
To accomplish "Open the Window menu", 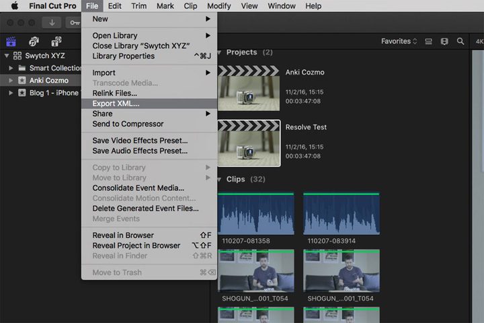I will point(282,6).
